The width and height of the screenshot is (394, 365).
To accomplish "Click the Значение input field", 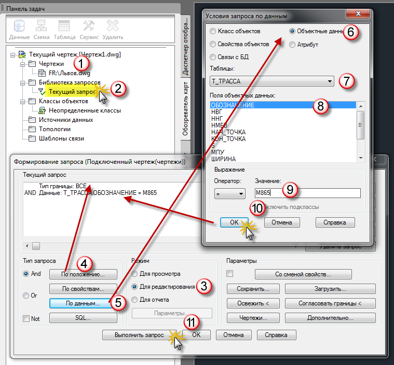I will tap(307, 193).
